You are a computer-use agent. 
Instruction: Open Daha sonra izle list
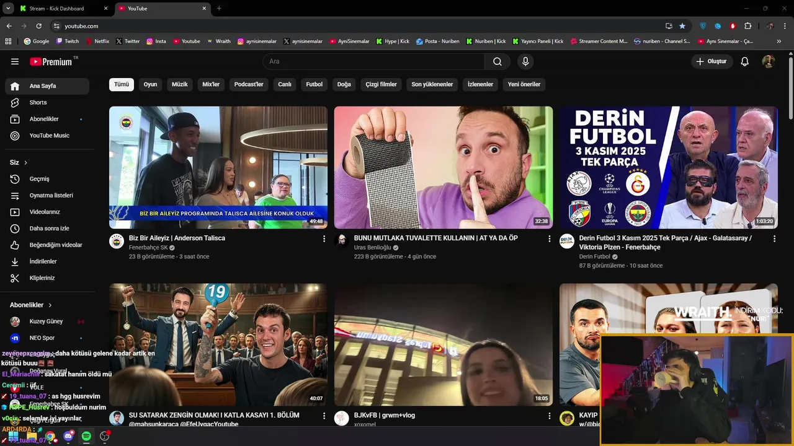pos(47,229)
